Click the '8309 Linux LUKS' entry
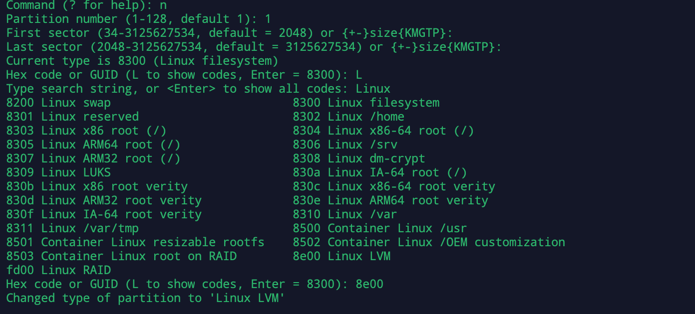 (x=58, y=172)
